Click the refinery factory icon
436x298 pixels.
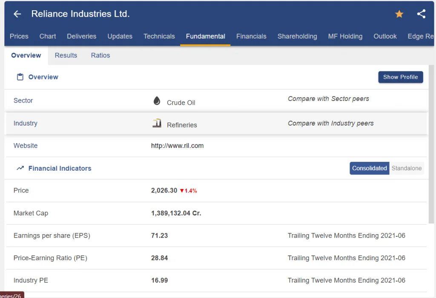coord(157,123)
